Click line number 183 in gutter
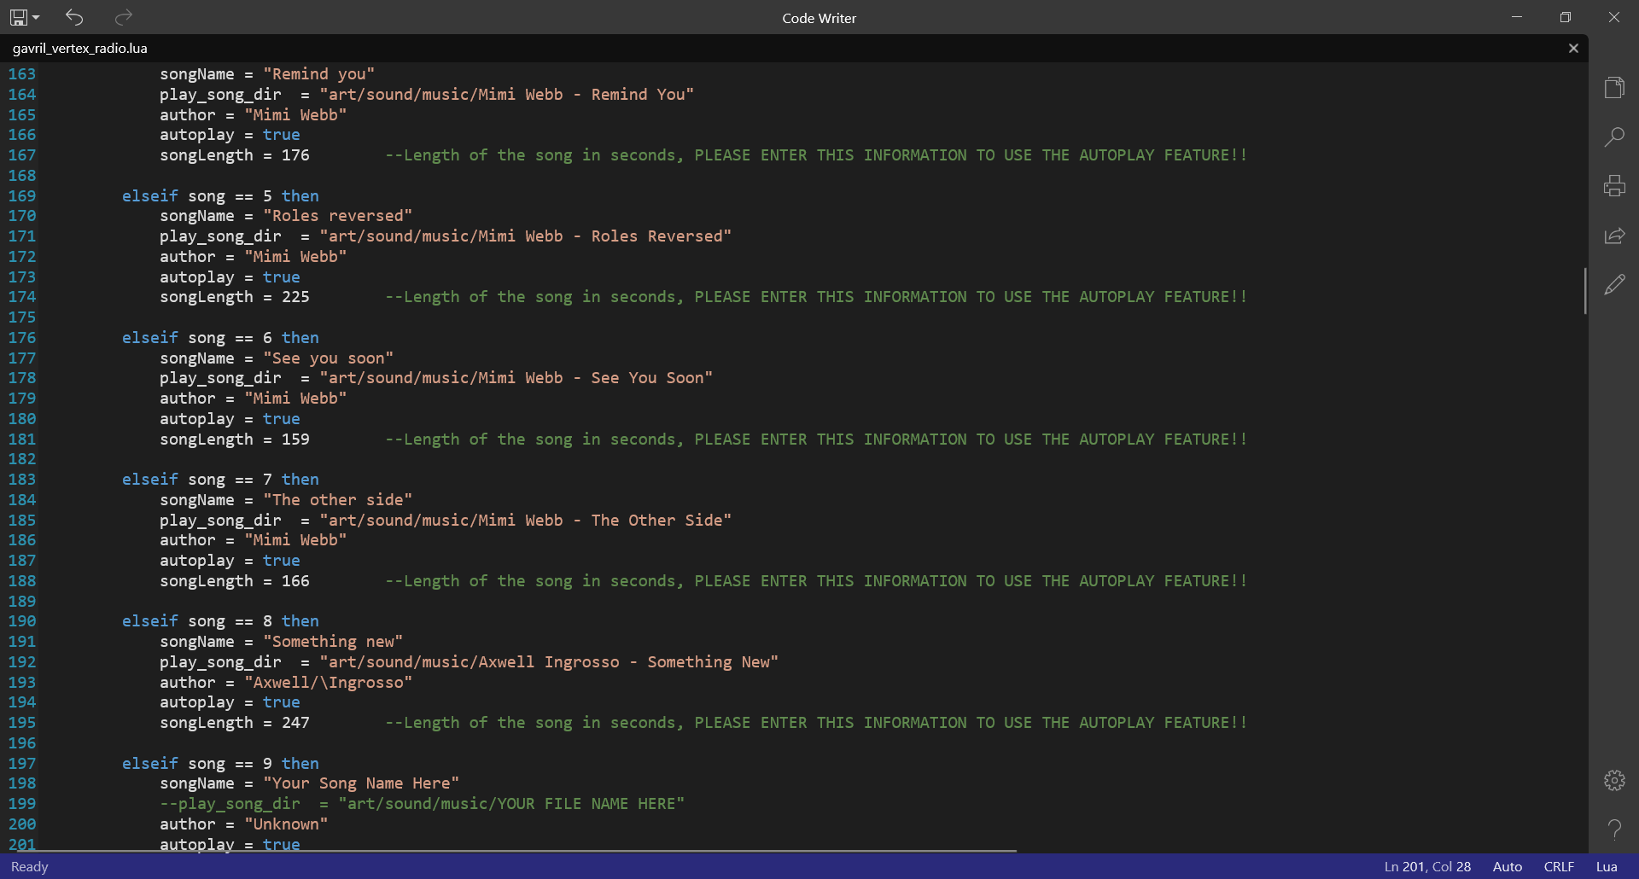 (22, 480)
